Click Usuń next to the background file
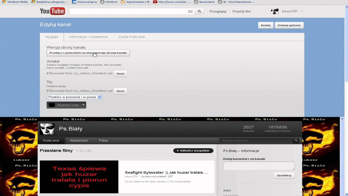This screenshot has height=196, width=348. 120,91
